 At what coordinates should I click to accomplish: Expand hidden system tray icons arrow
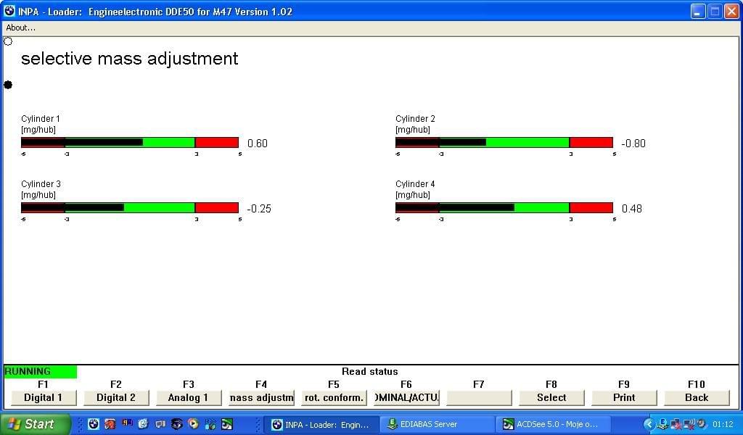click(x=649, y=424)
